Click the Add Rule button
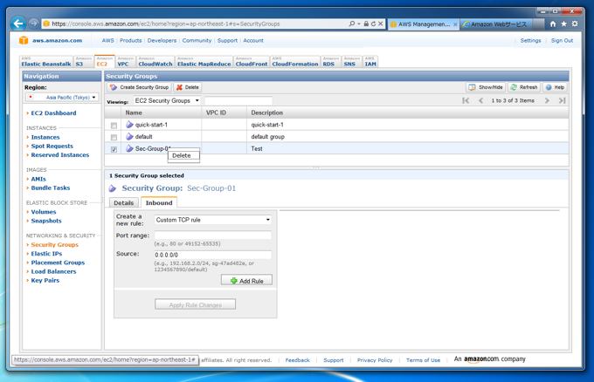The height and width of the screenshot is (382, 594). click(246, 281)
